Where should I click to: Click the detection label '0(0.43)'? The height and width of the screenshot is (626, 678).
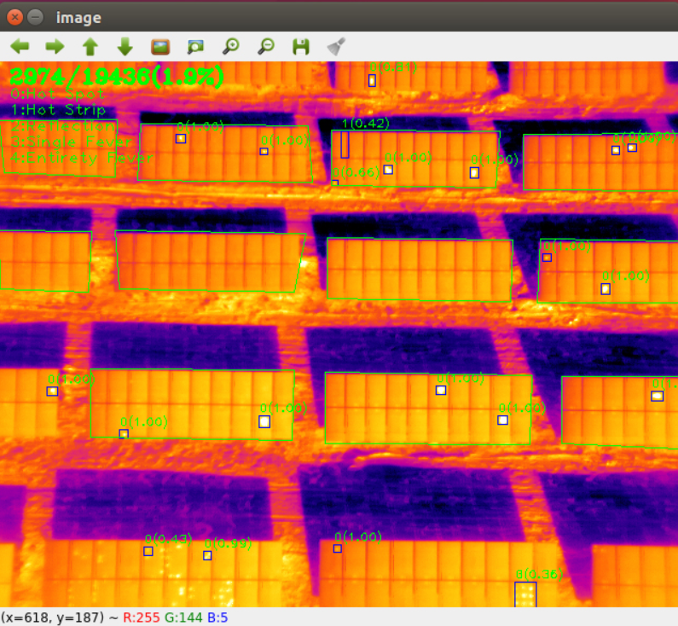(168, 539)
